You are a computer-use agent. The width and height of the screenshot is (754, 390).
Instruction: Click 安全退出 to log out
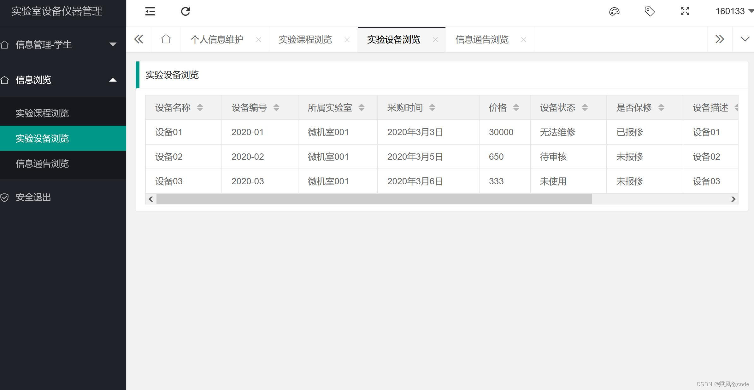33,197
